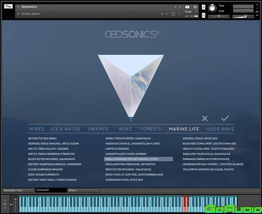Screen dimensions: 262x214
Task: Pick LIMPETS GRAZING sound
Action: pyautogui.click(x=117, y=149)
